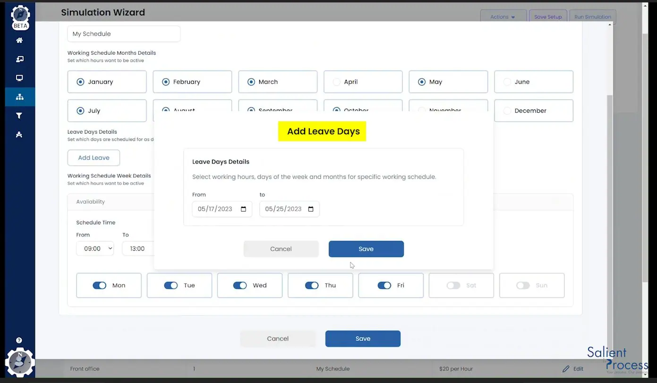Viewport: 657px width, 383px height.
Task: Toggle the Mon availability switch
Action: (x=99, y=285)
